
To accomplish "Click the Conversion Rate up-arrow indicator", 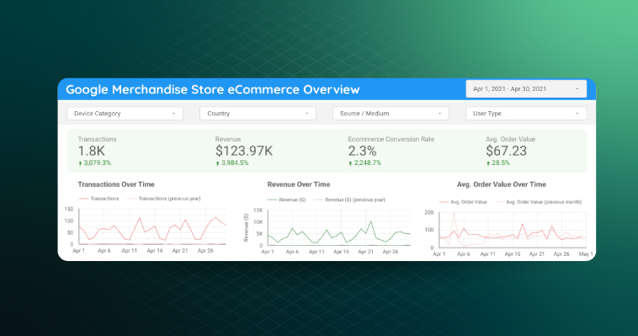I will (350, 163).
